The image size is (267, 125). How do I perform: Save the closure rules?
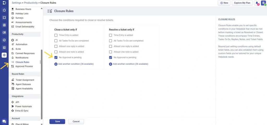pyautogui.click(x=57, y=121)
